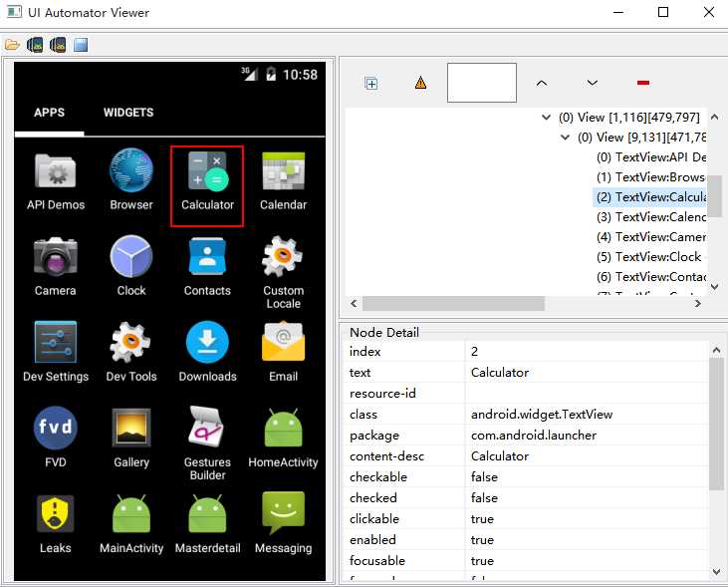Click the 10:58 clock in status bar

[301, 75]
